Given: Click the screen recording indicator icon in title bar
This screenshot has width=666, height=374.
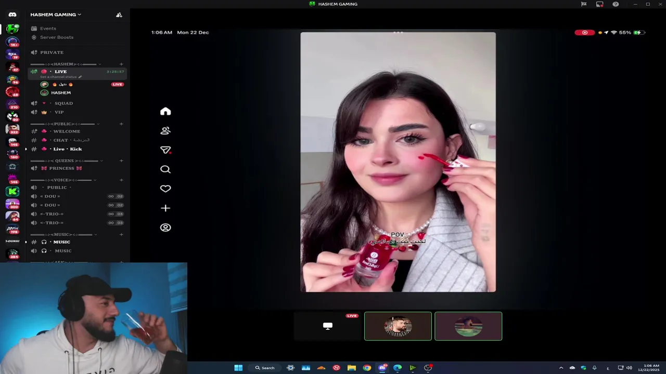Looking at the screenshot, I should coord(600,4).
